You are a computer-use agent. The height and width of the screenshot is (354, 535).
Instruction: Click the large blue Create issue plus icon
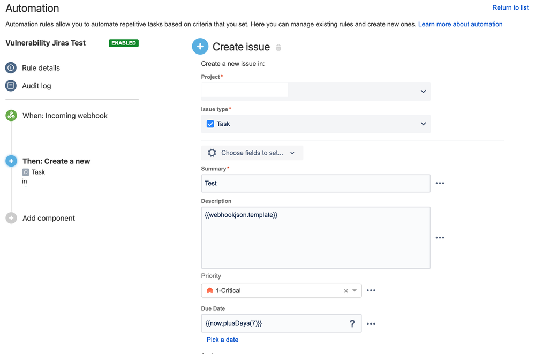point(200,47)
